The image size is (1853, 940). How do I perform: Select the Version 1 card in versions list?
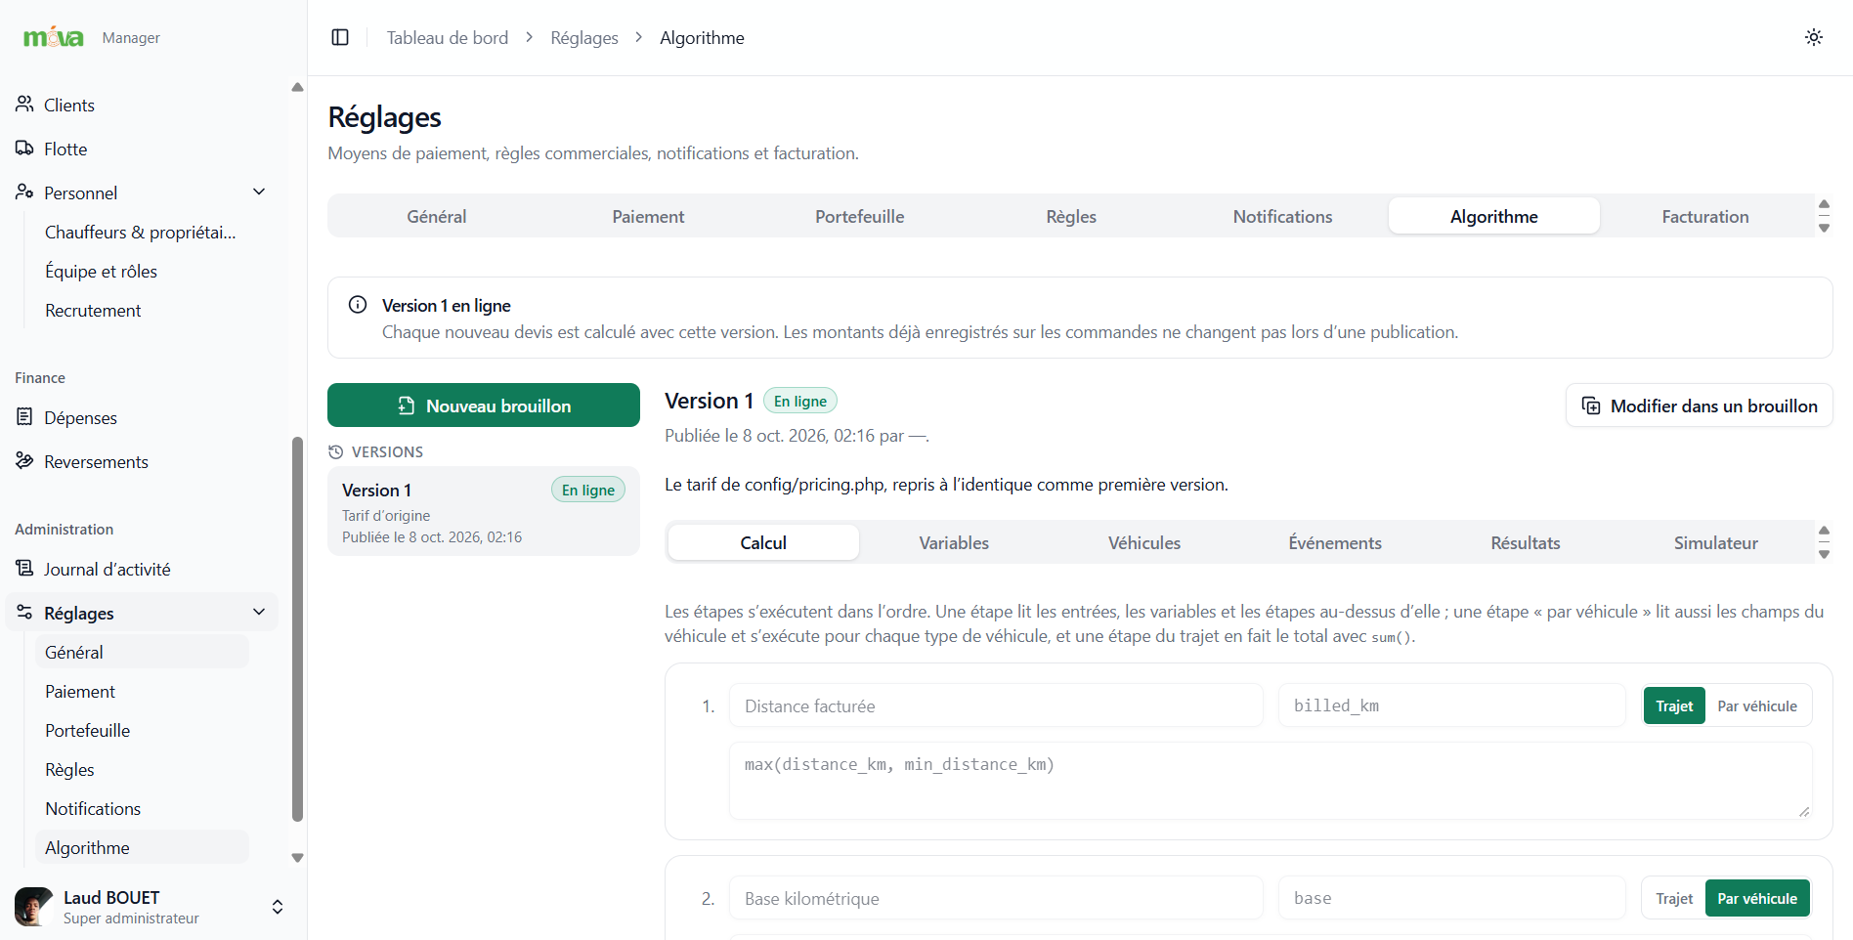tap(484, 511)
